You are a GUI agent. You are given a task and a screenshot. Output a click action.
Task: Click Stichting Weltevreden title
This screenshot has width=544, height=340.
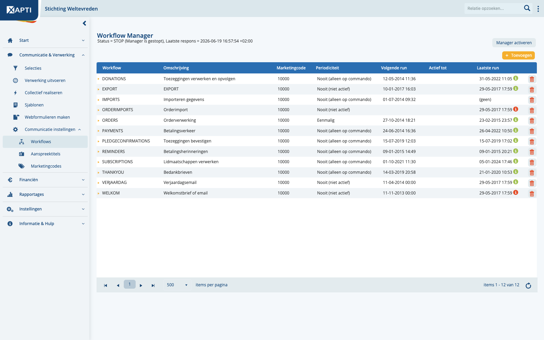point(71,9)
